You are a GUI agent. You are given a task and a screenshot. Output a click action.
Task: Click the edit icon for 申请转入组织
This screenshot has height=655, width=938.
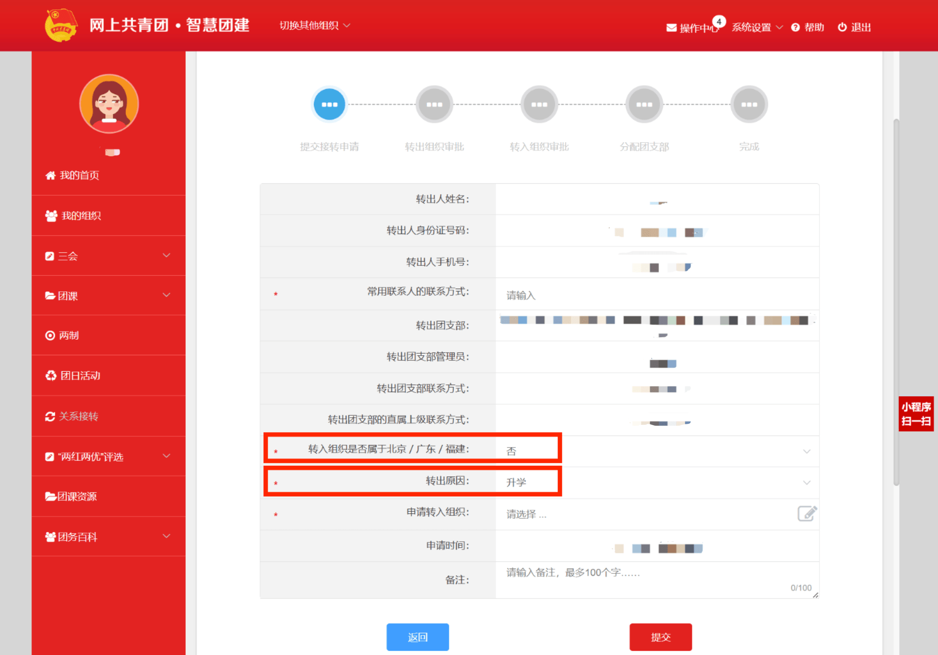[x=806, y=513]
